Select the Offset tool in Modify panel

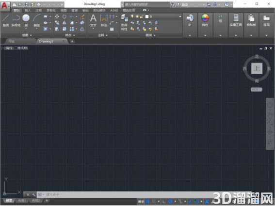click(82, 29)
